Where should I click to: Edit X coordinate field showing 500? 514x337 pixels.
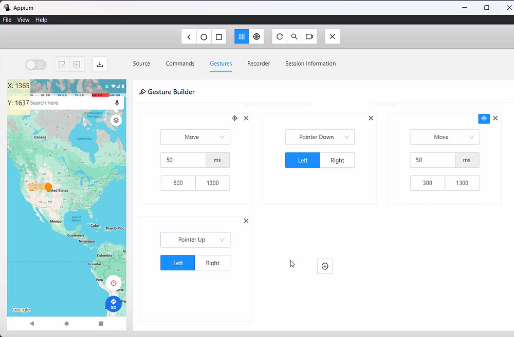178,183
